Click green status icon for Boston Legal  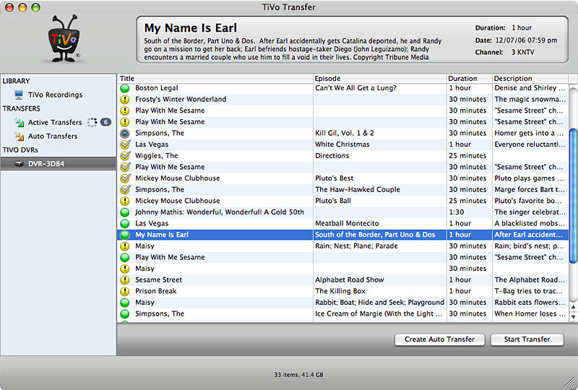(125, 88)
